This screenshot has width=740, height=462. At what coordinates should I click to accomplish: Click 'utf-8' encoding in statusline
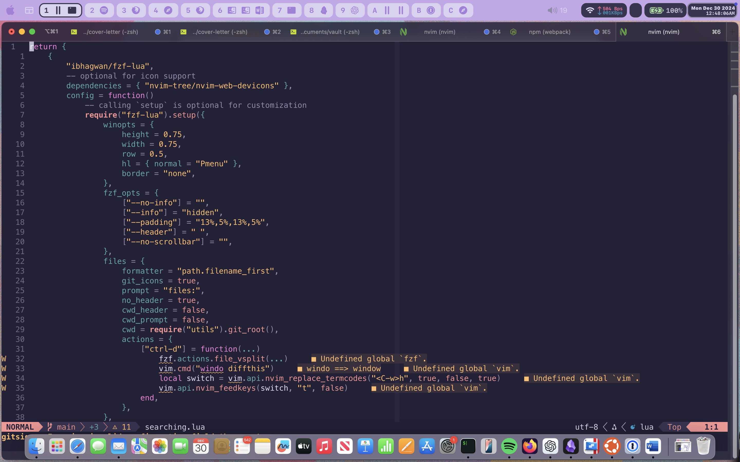pyautogui.click(x=587, y=427)
